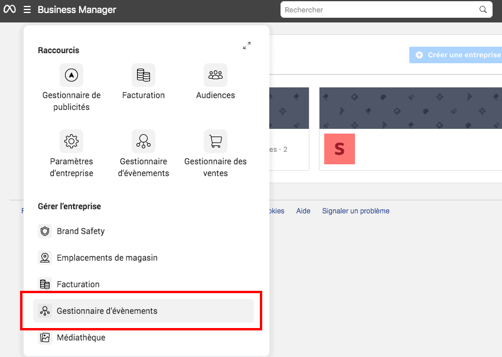This screenshot has width=502, height=357.
Task: Select Médiathèque menu entry
Action: coord(144,337)
